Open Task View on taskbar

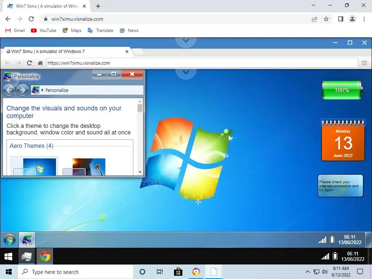click(160, 272)
